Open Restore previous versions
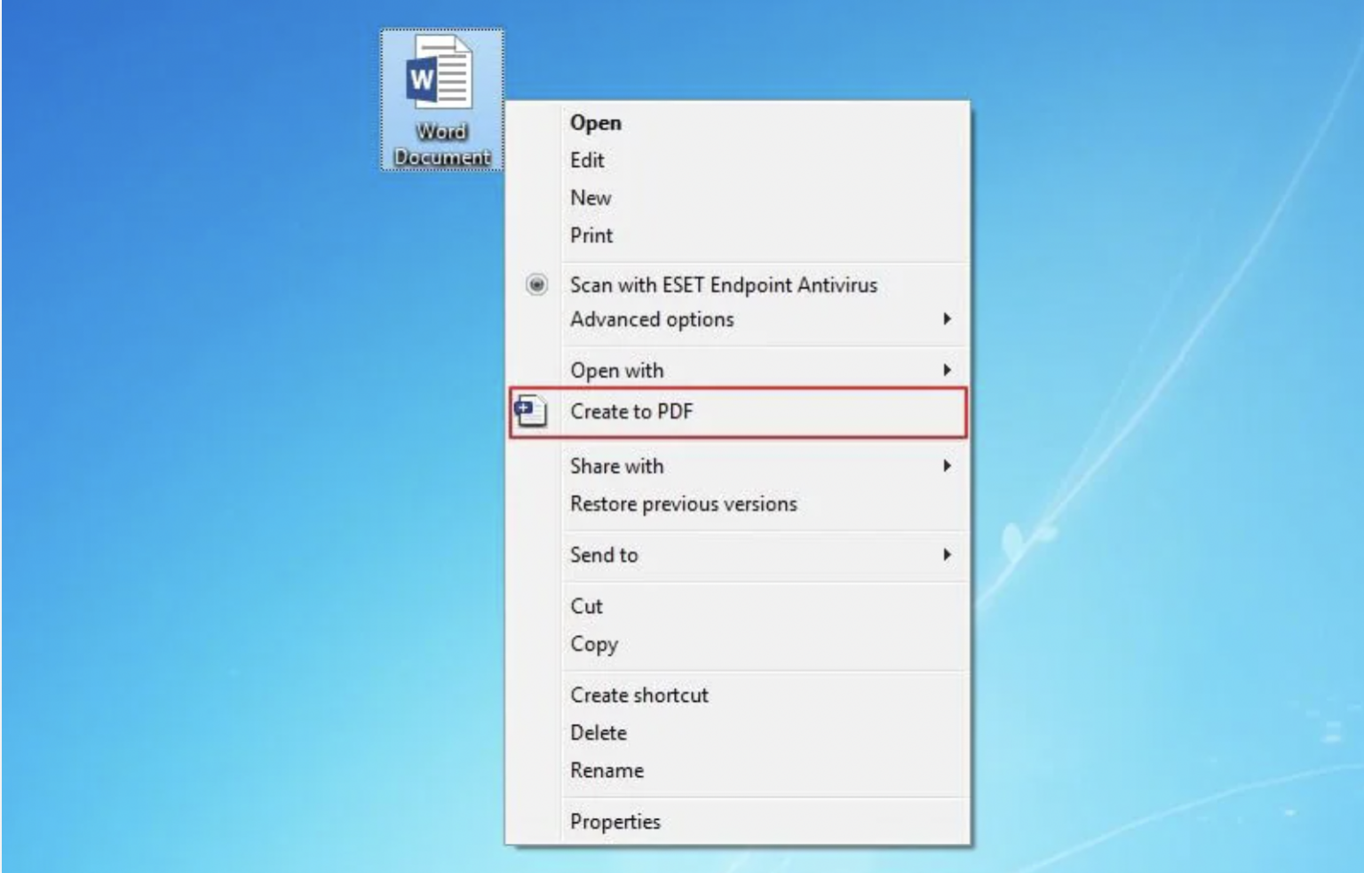 682,504
